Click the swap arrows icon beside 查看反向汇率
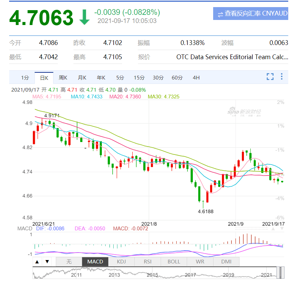This screenshot has width=294, height=281. click(x=220, y=14)
